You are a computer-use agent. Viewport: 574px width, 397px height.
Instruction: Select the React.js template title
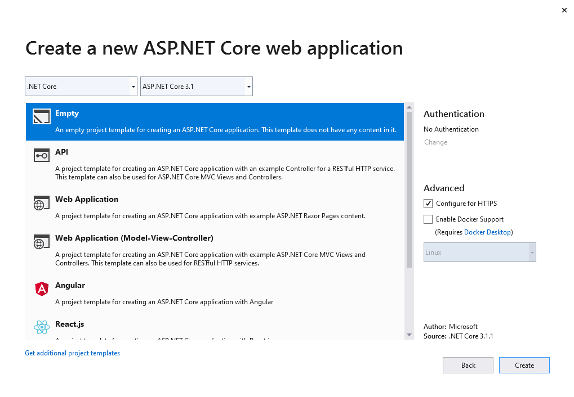(69, 324)
